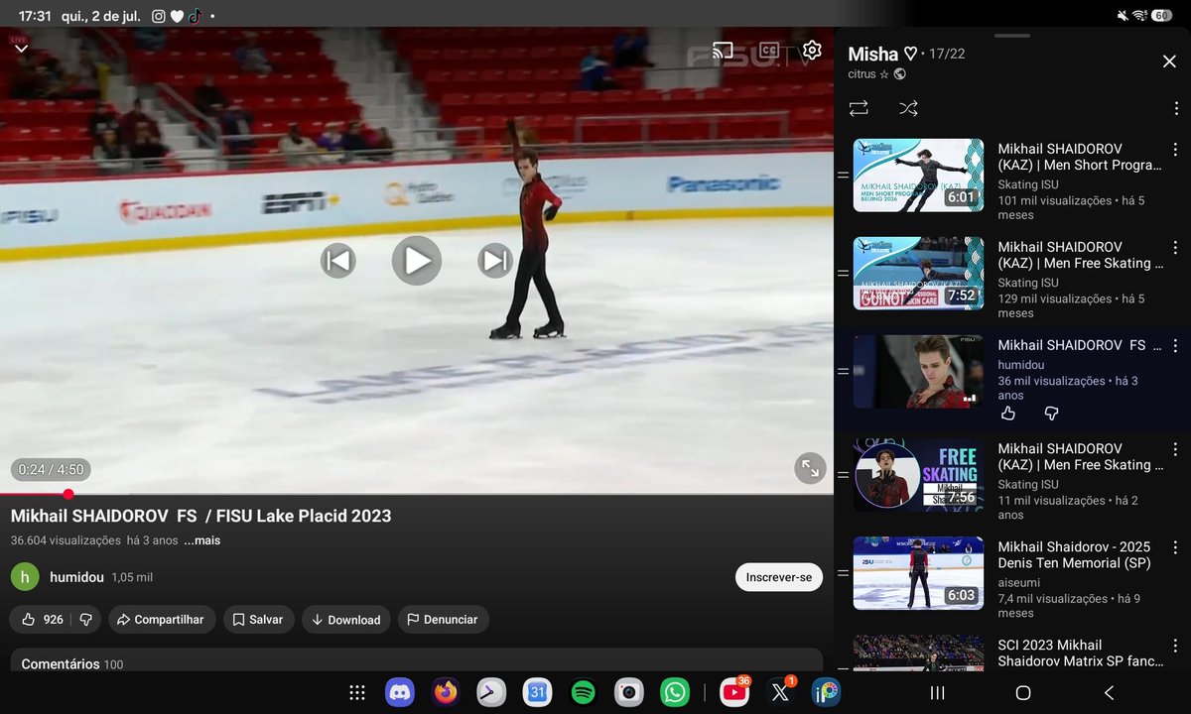
Task: Expand description with ...mais
Action: [201, 540]
